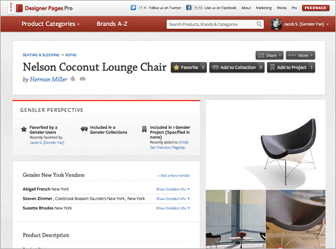336x249 pixels.
Task: Expand the Product Categories menu
Action: pos(50,24)
